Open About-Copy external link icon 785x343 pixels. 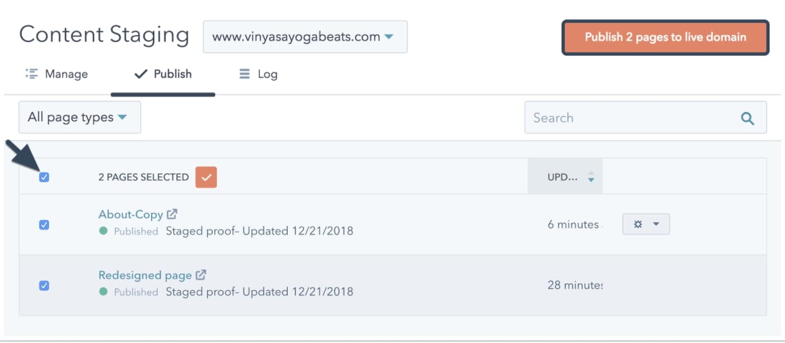(x=172, y=214)
